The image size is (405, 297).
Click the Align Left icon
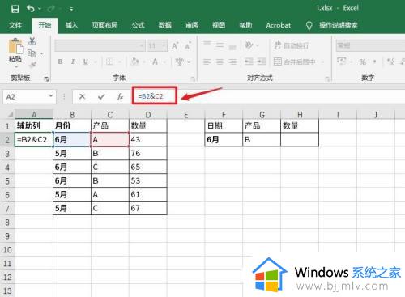pos(207,62)
